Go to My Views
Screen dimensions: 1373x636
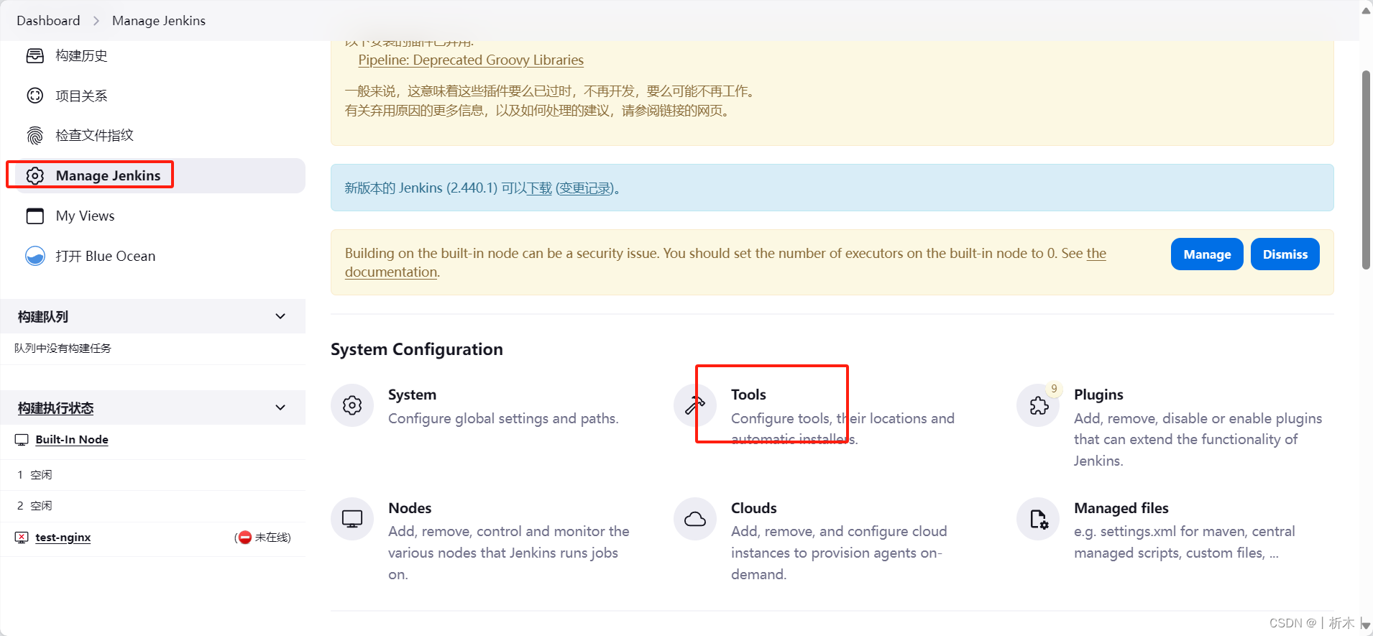click(x=85, y=216)
